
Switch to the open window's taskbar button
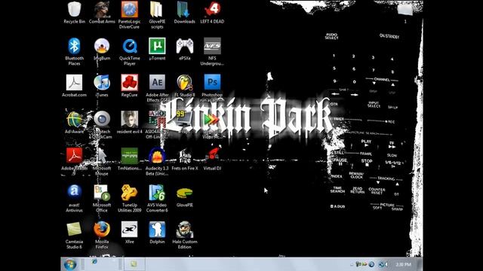point(134,264)
